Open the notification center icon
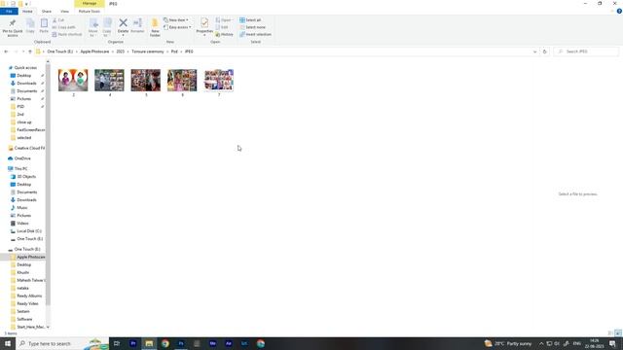The width and height of the screenshot is (623, 350). [612, 343]
